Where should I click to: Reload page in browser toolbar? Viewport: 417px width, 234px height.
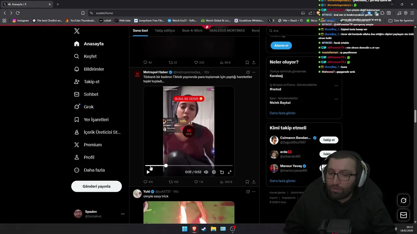[x=18, y=13]
